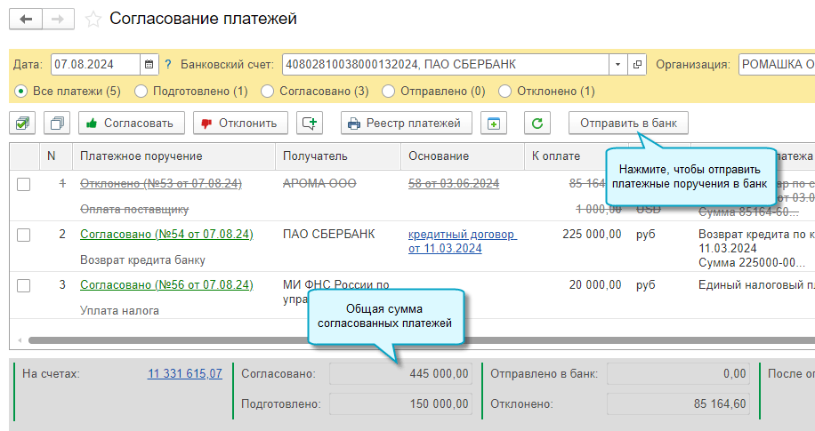Open link Согласовано (№54 от 07.08.24)
The height and width of the screenshot is (431, 815).
click(166, 235)
